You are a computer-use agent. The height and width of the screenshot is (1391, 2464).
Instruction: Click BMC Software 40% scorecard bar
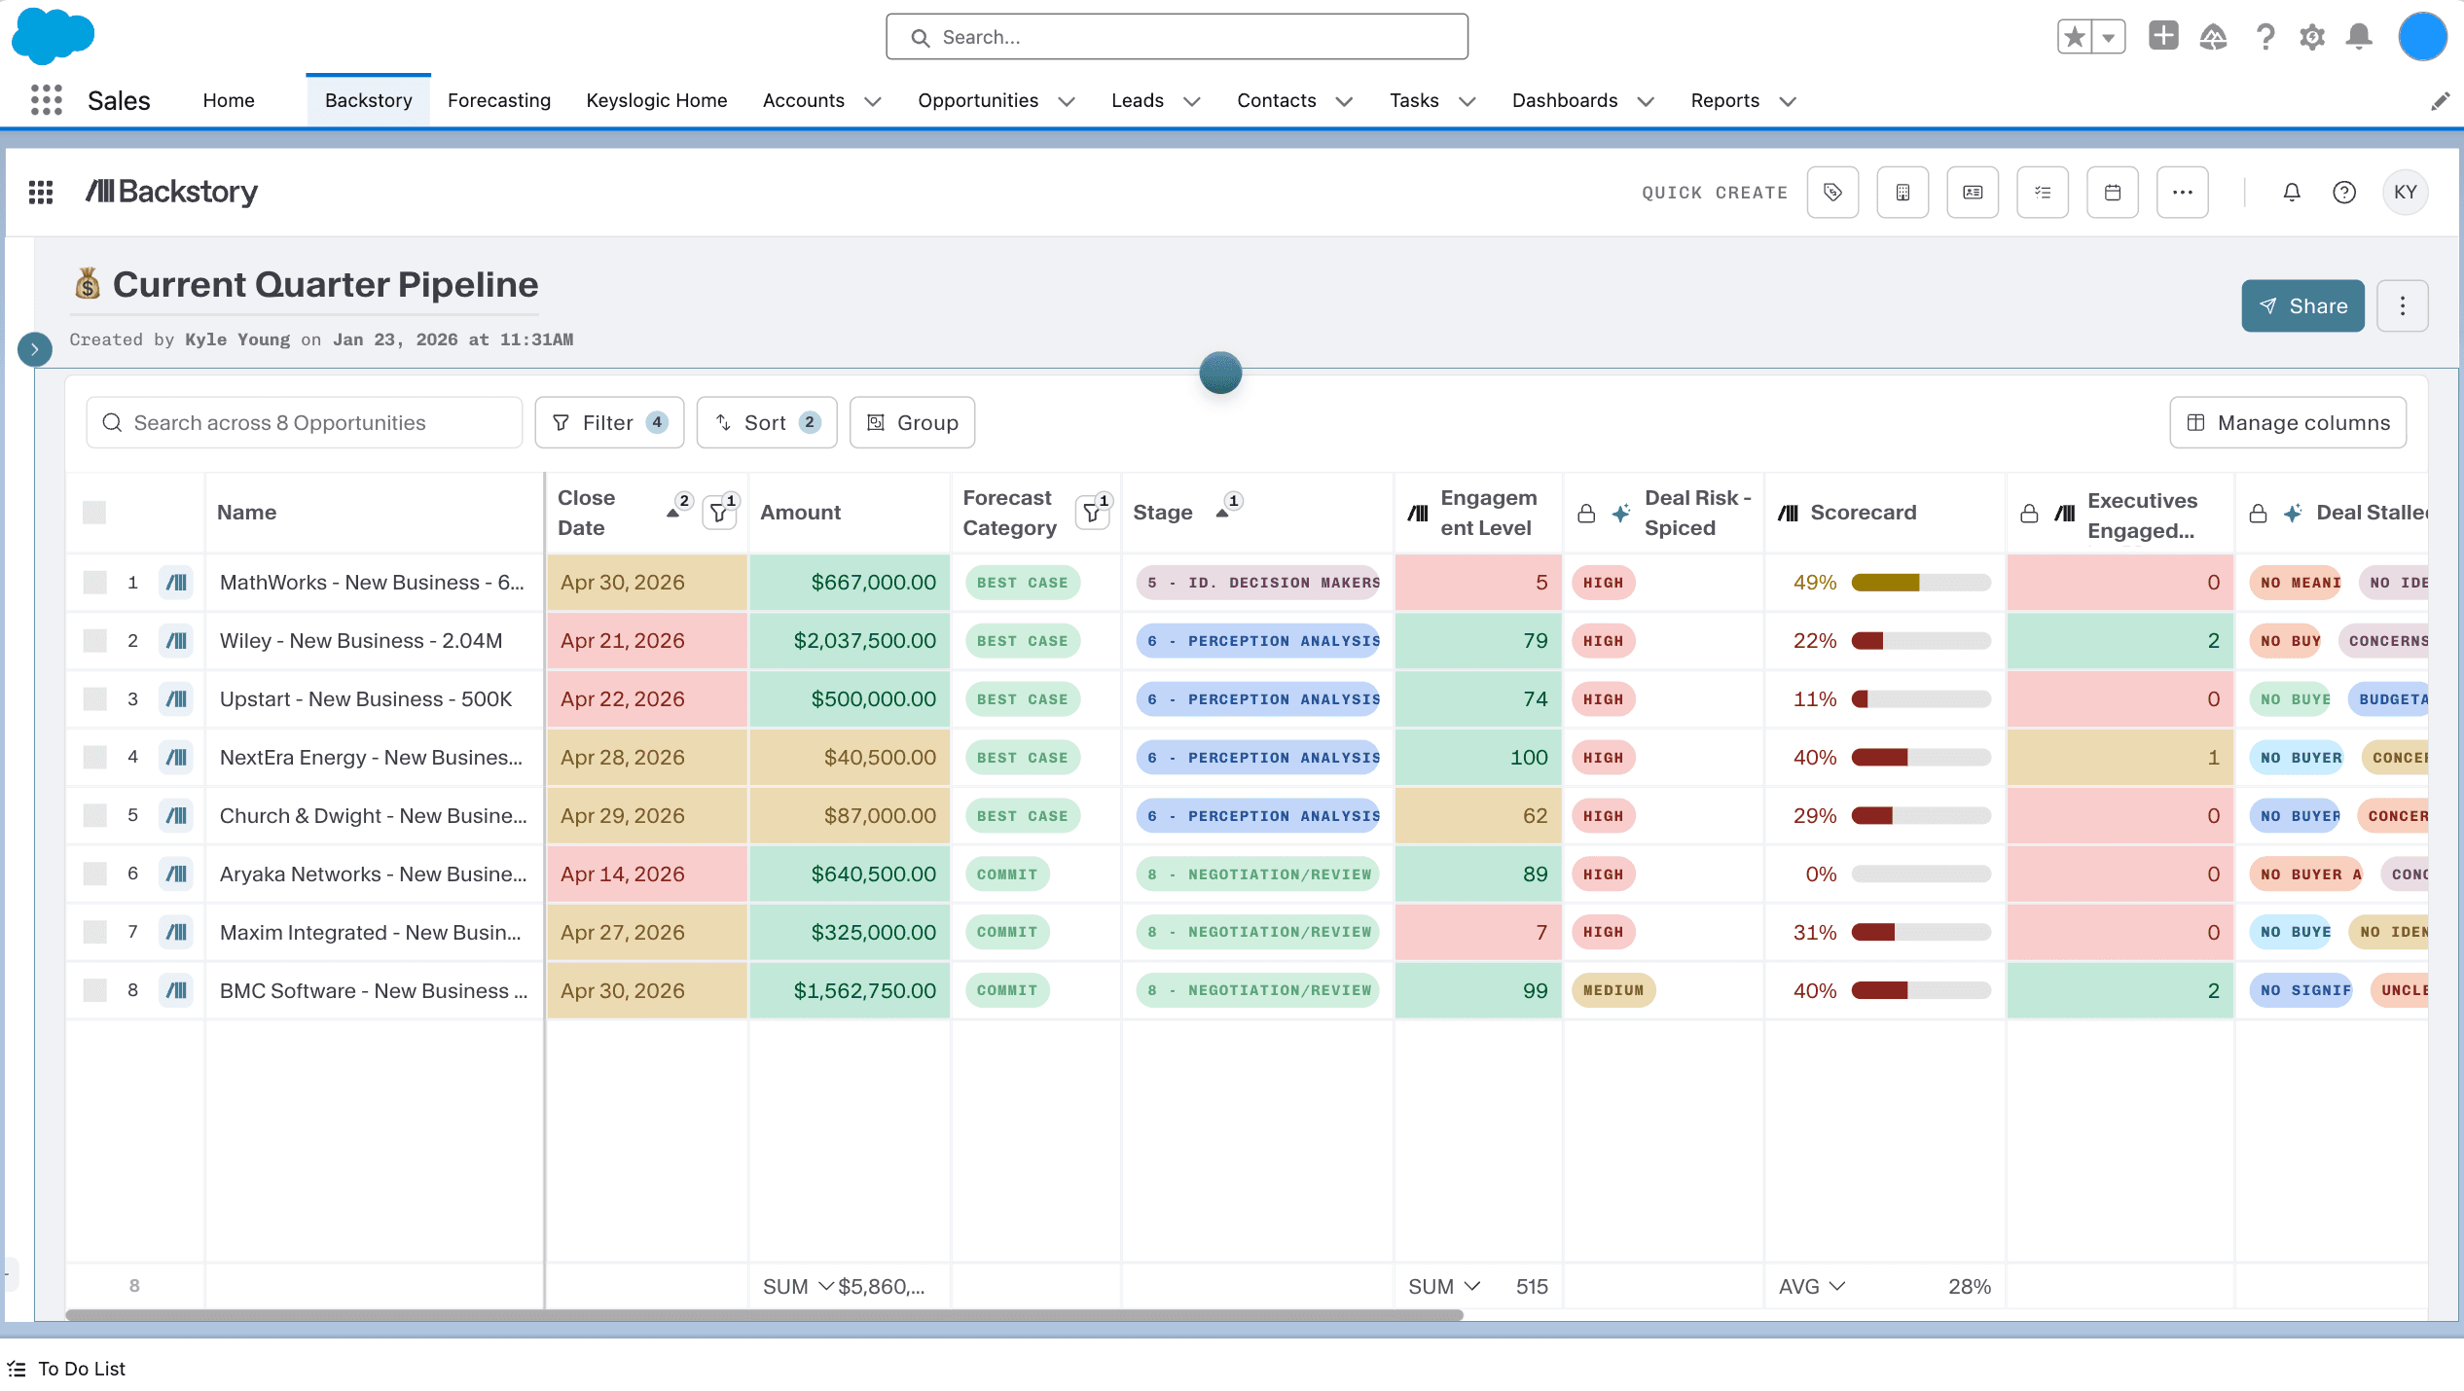[x=1921, y=990]
